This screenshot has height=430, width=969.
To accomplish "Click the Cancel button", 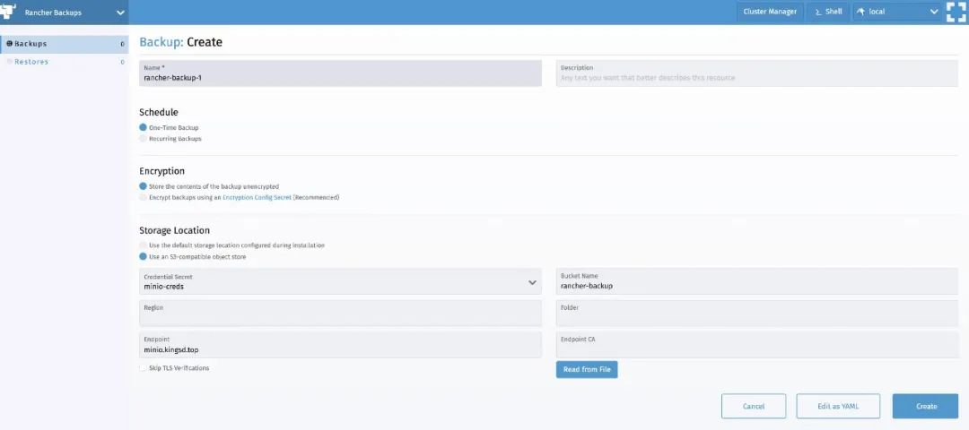I will [x=754, y=406].
